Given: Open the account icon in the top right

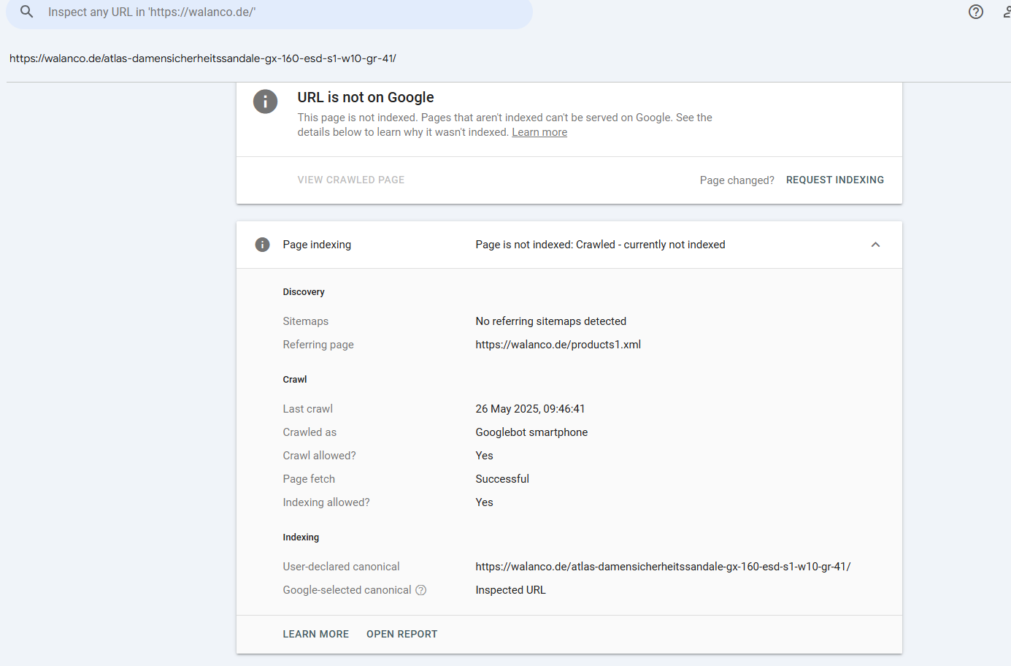Looking at the screenshot, I should [1007, 12].
